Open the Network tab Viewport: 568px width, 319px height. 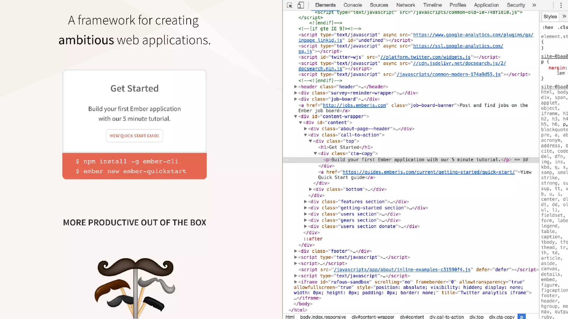pyautogui.click(x=405, y=5)
